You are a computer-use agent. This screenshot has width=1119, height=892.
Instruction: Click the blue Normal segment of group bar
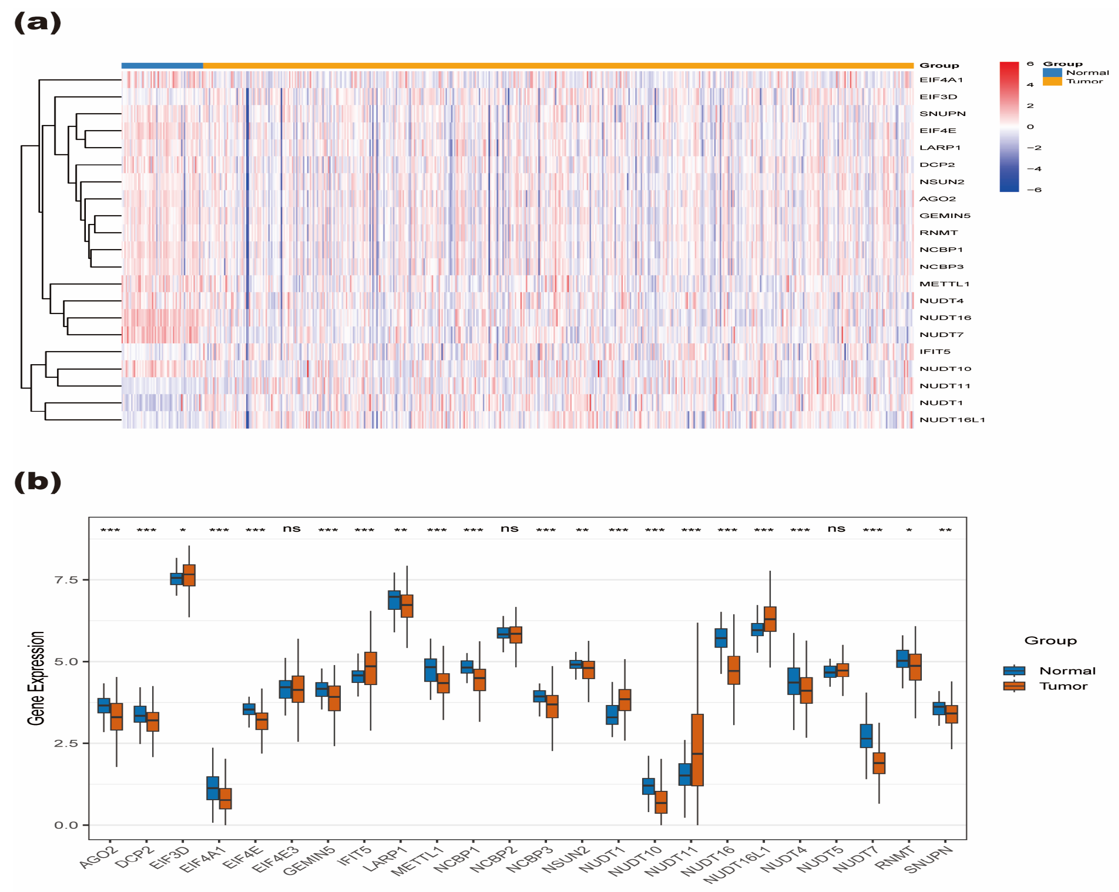(162, 65)
